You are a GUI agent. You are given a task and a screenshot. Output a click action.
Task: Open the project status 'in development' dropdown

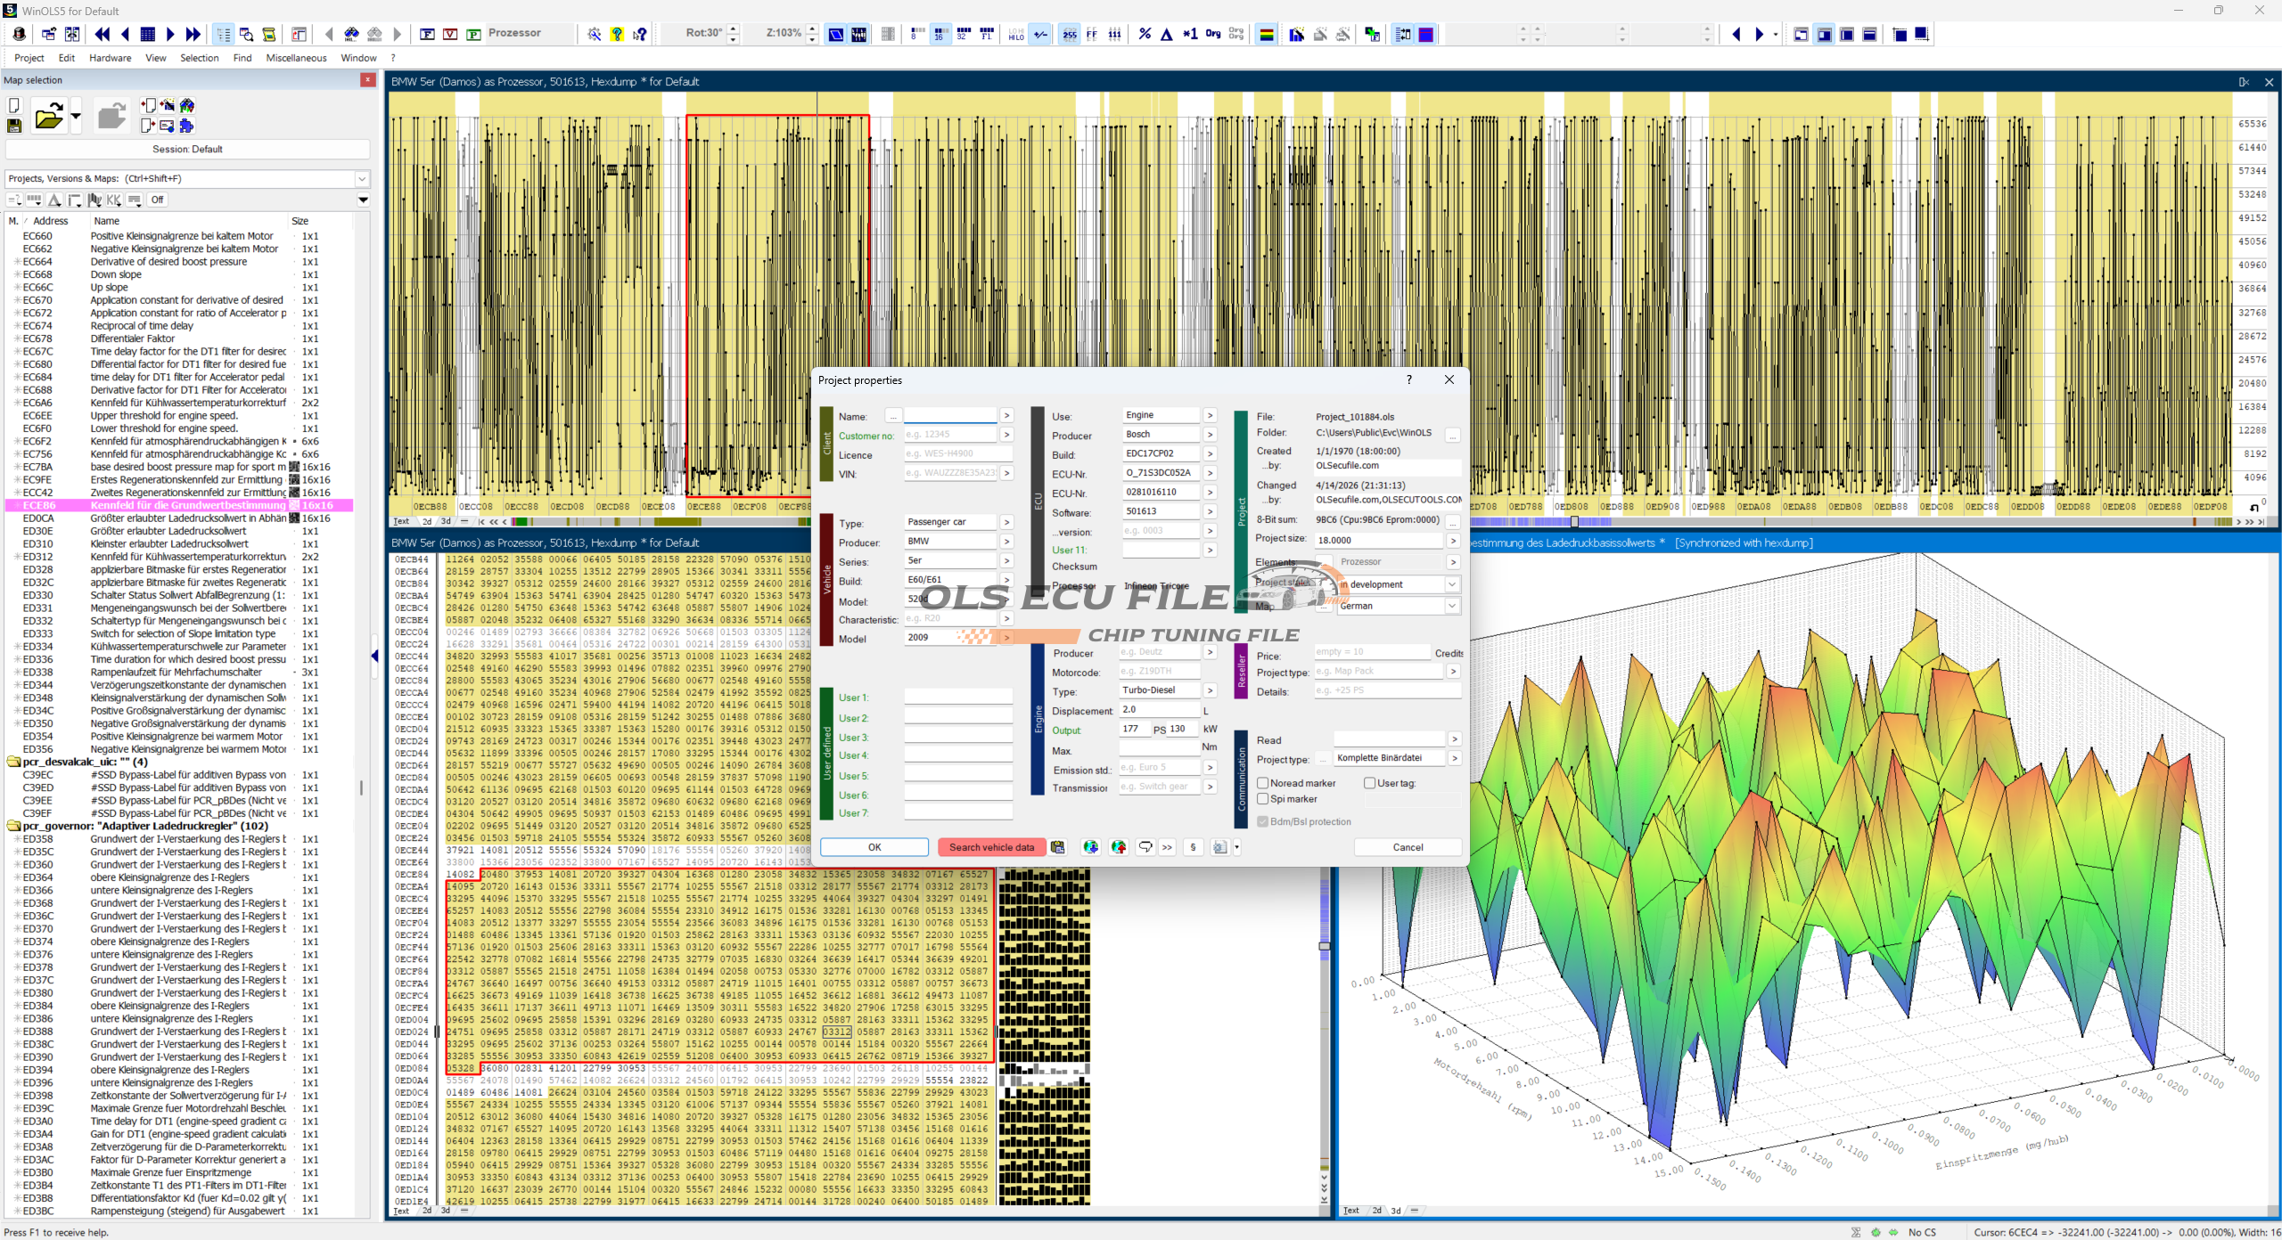(1451, 584)
